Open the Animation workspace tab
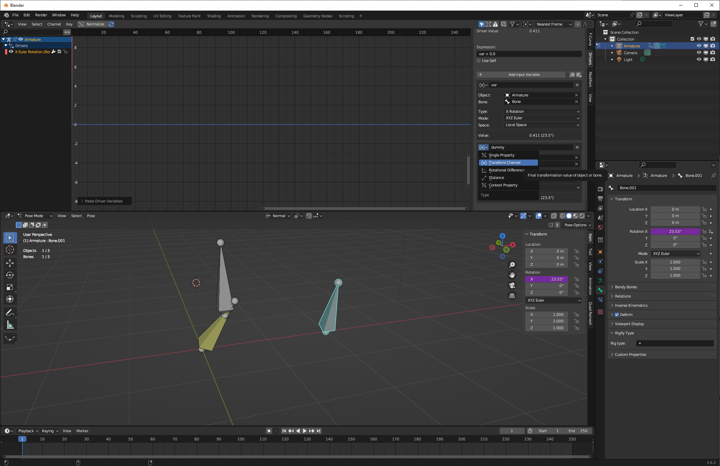720x466 pixels. [236, 16]
